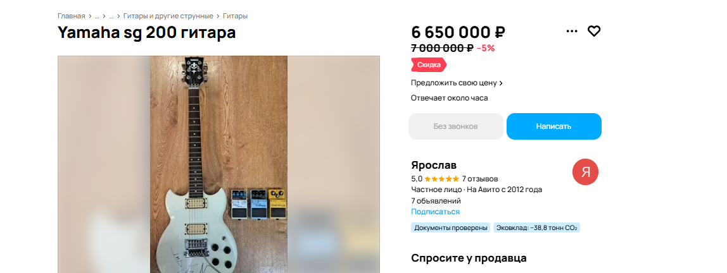The width and height of the screenshot is (727, 273).
Task: Open seller name Ярослав profile
Action: [434, 165]
